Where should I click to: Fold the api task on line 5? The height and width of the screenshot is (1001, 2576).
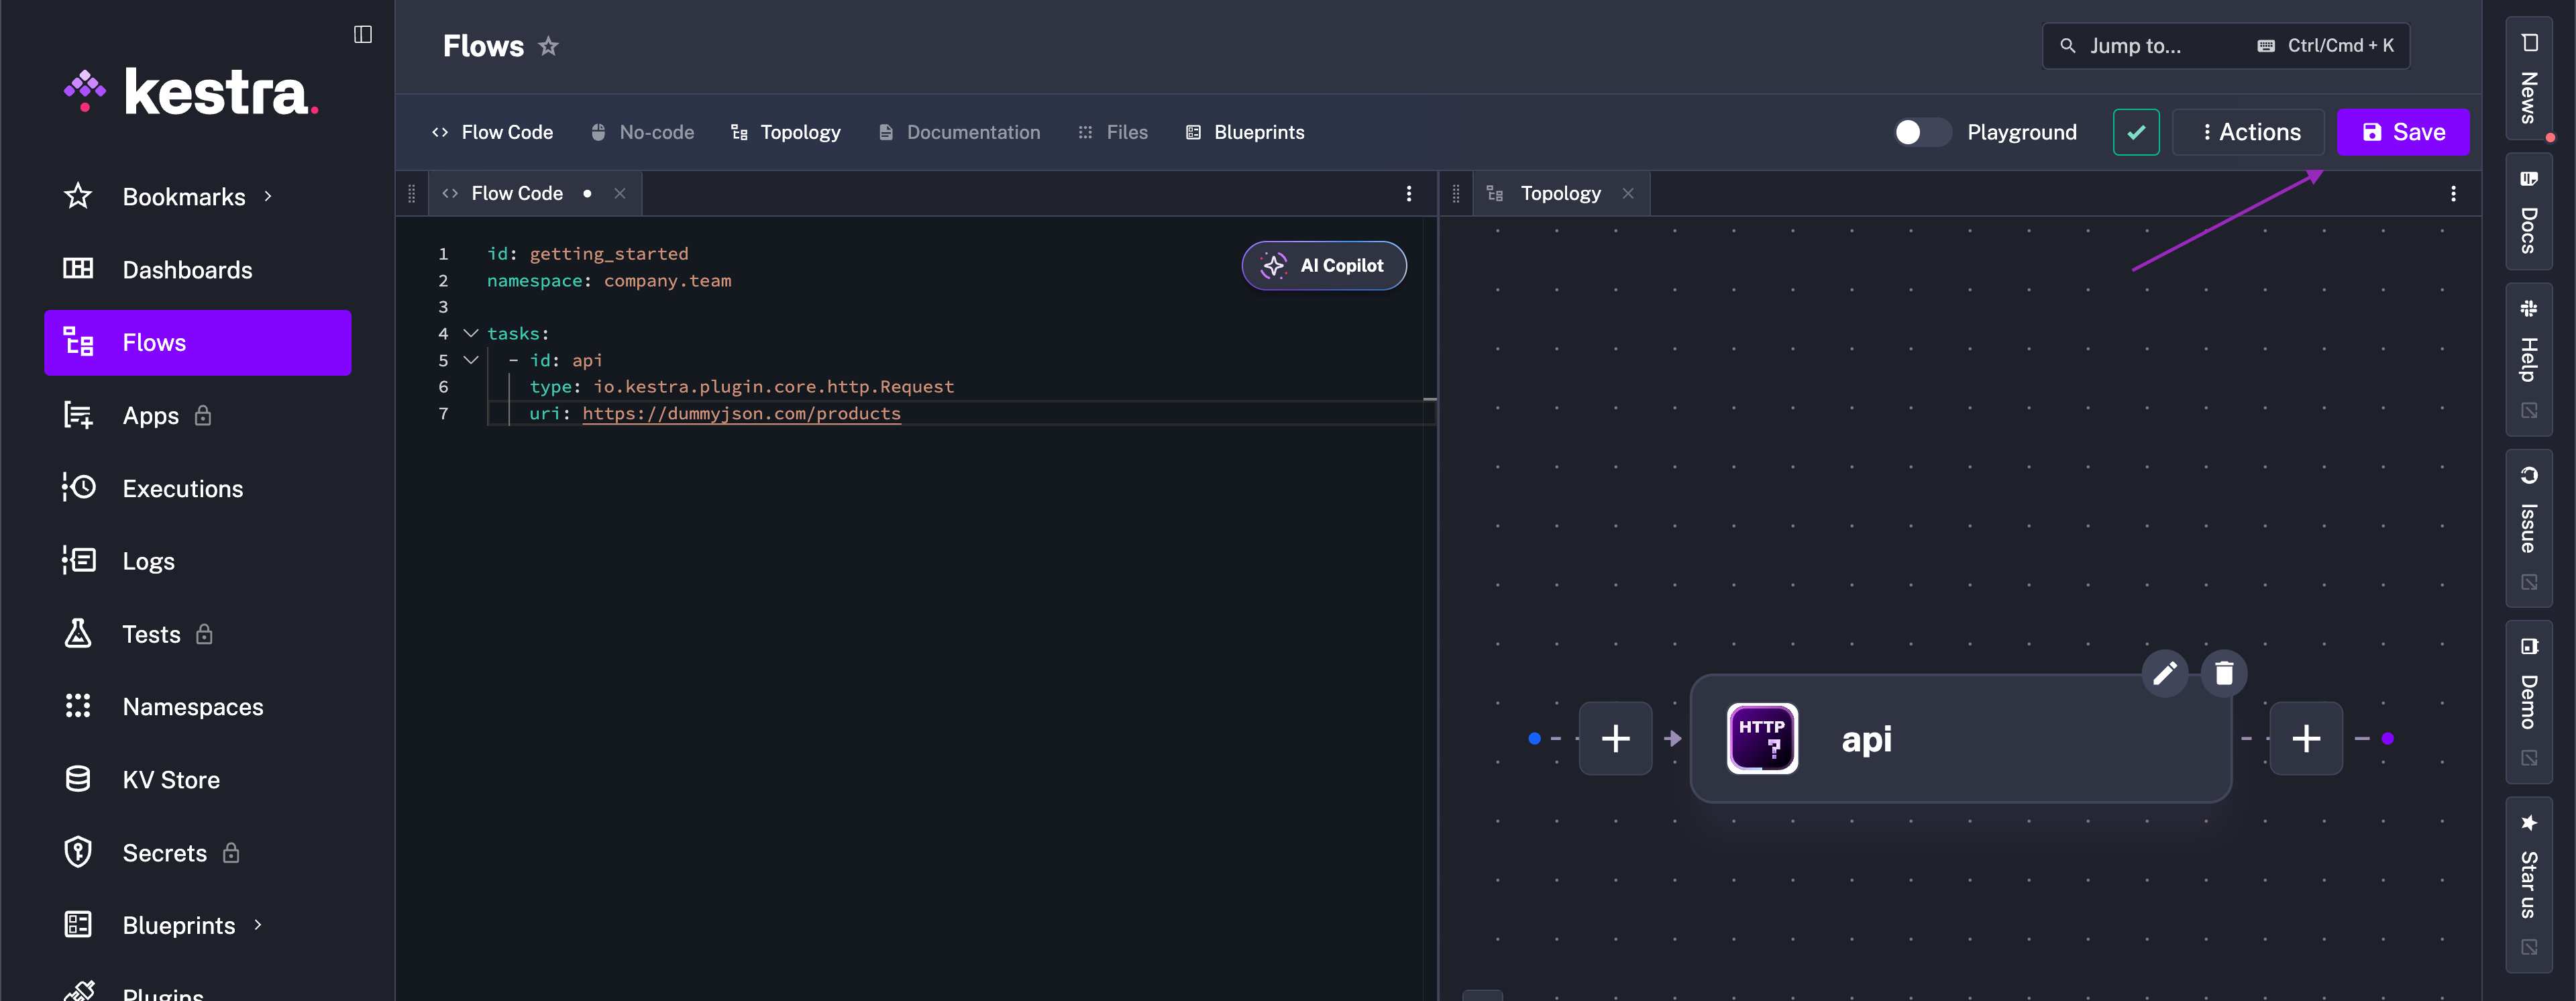pos(470,360)
